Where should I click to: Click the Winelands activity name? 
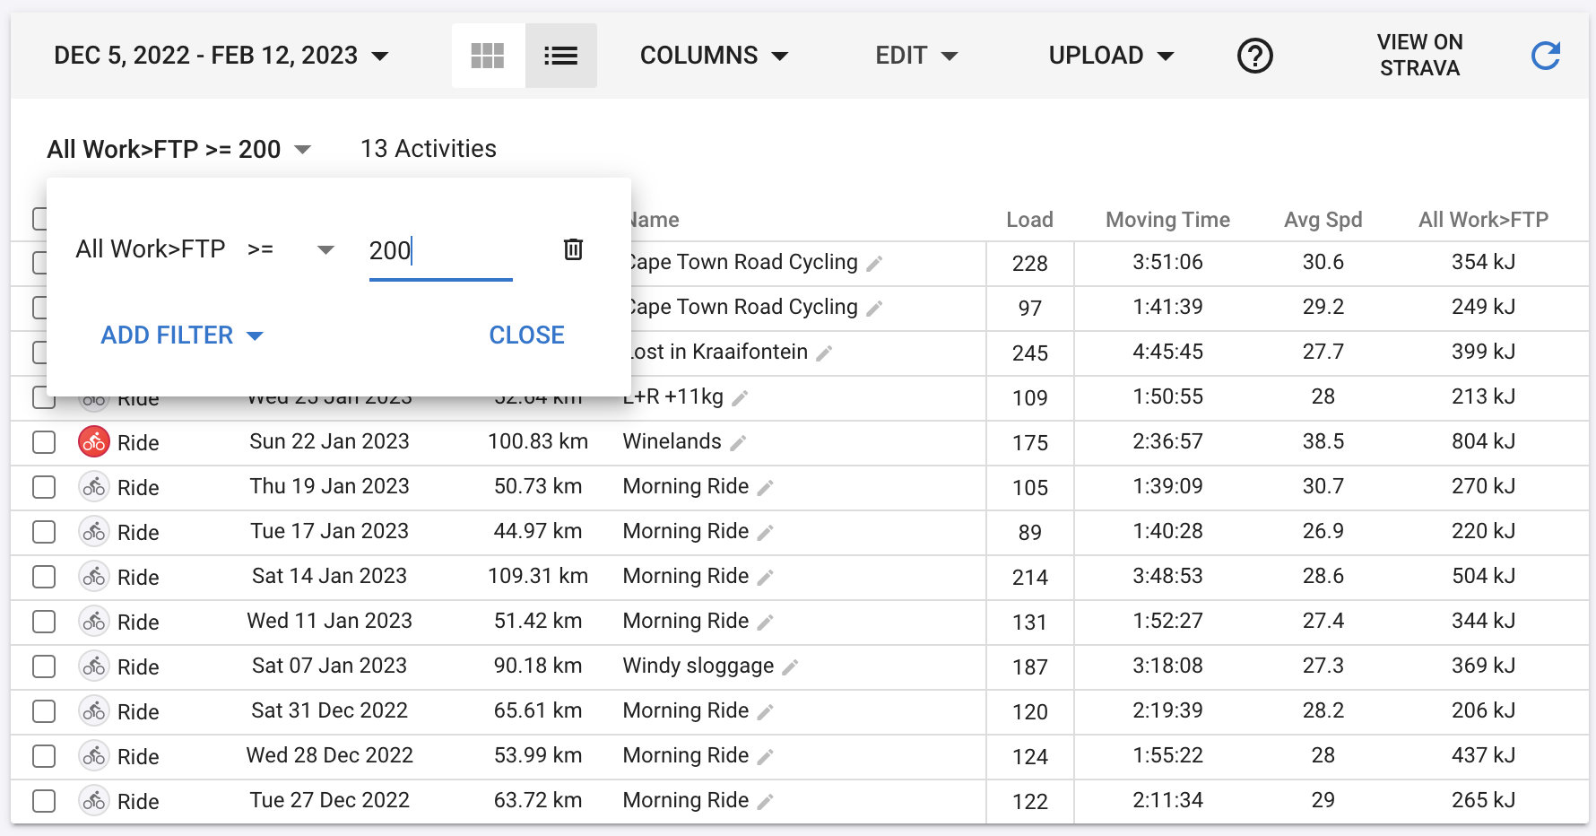tap(672, 441)
